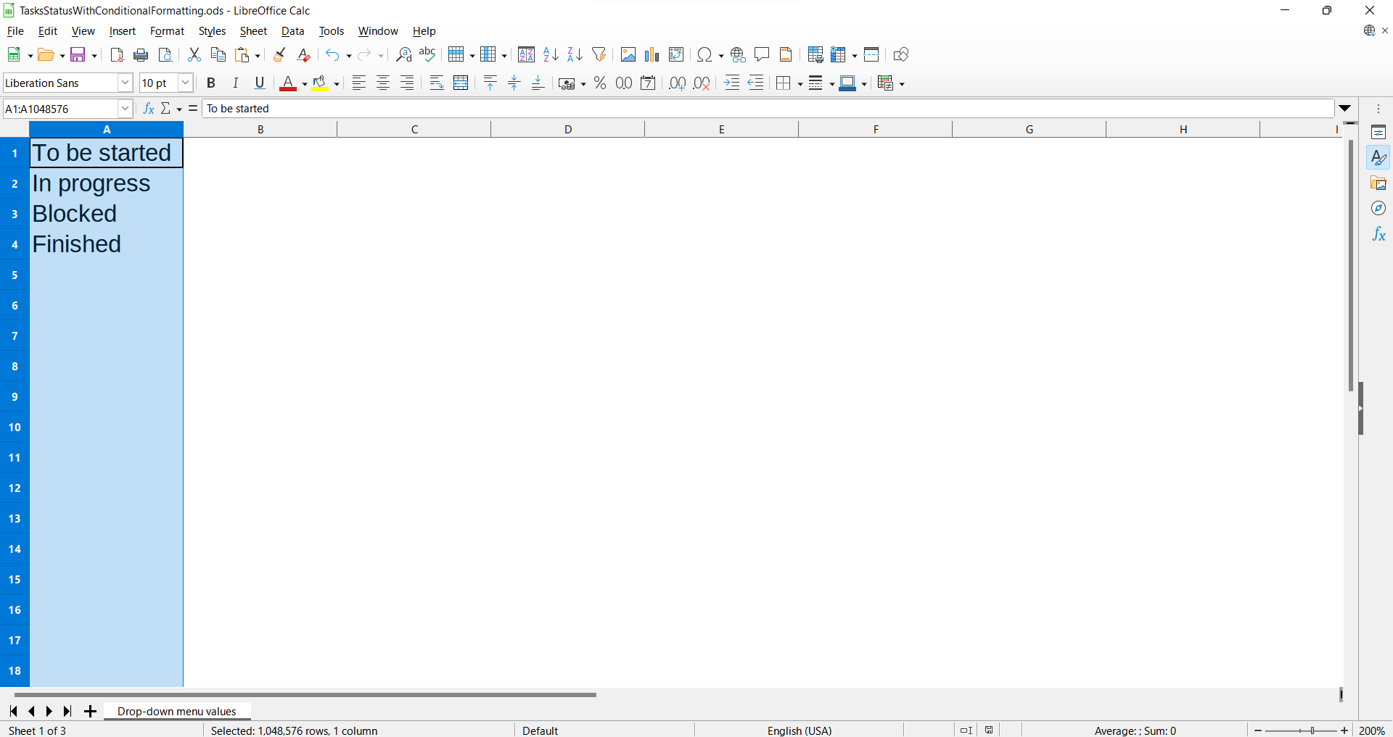The width and height of the screenshot is (1393, 737).
Task: Open Headers and Footers icon
Action: (786, 55)
